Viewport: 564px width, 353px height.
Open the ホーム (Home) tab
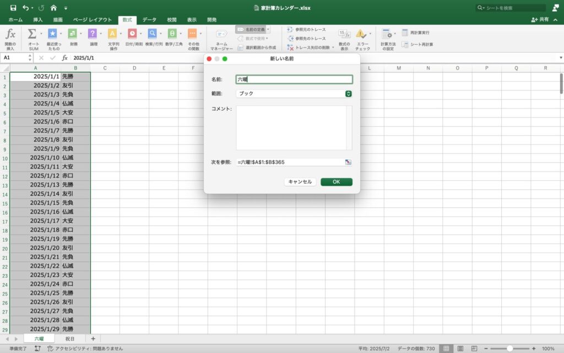point(15,20)
